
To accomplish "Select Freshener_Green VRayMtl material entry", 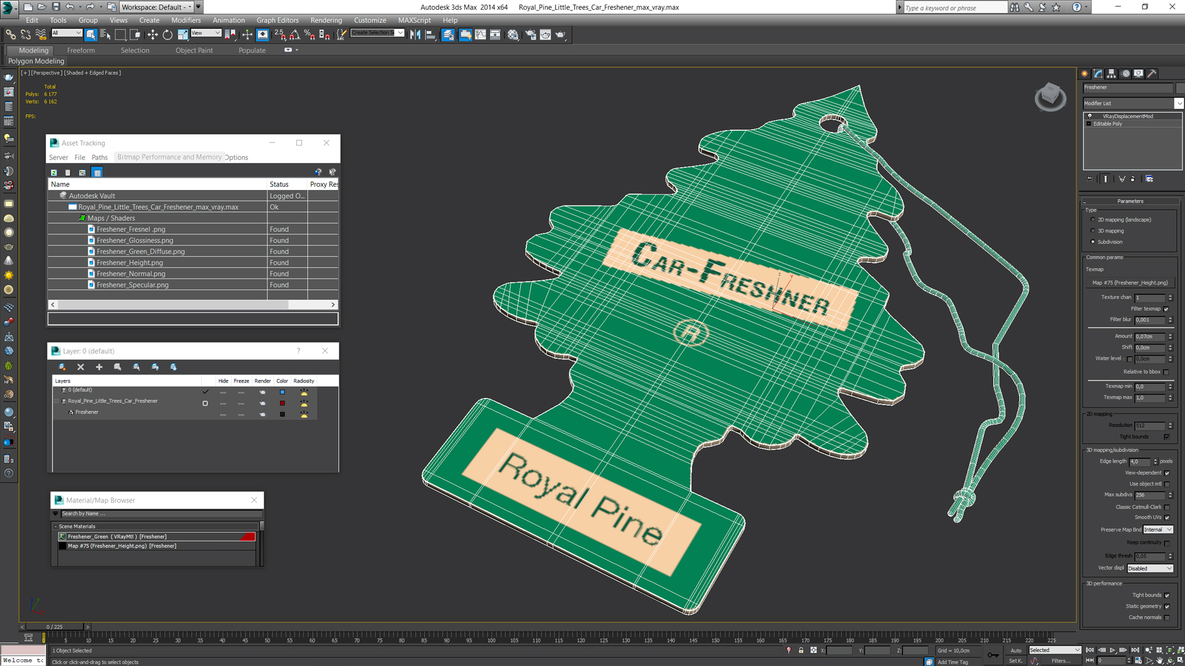I will (156, 536).
